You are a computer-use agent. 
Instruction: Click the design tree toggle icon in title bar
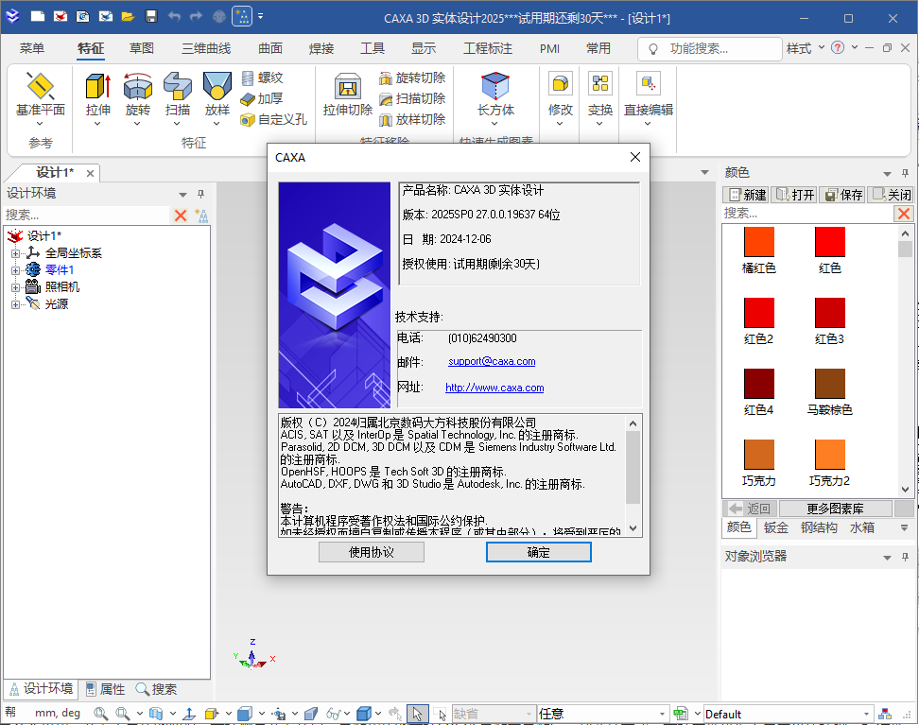tap(241, 16)
